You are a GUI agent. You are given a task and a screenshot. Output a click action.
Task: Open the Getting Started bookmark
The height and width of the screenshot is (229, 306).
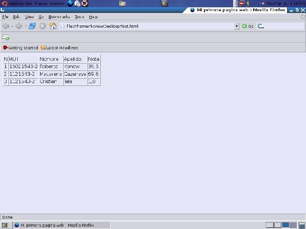click(20, 48)
